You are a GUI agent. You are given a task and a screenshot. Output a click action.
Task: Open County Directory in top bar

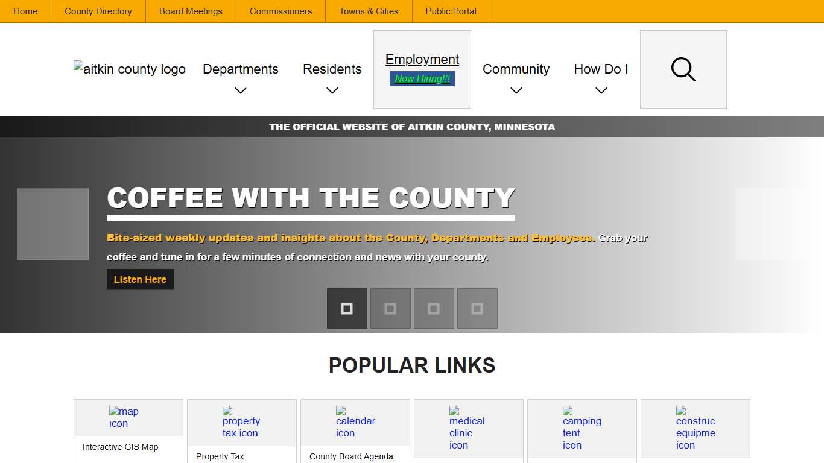click(x=98, y=11)
